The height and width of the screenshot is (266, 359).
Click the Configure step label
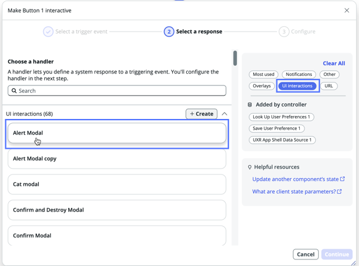coord(303,32)
